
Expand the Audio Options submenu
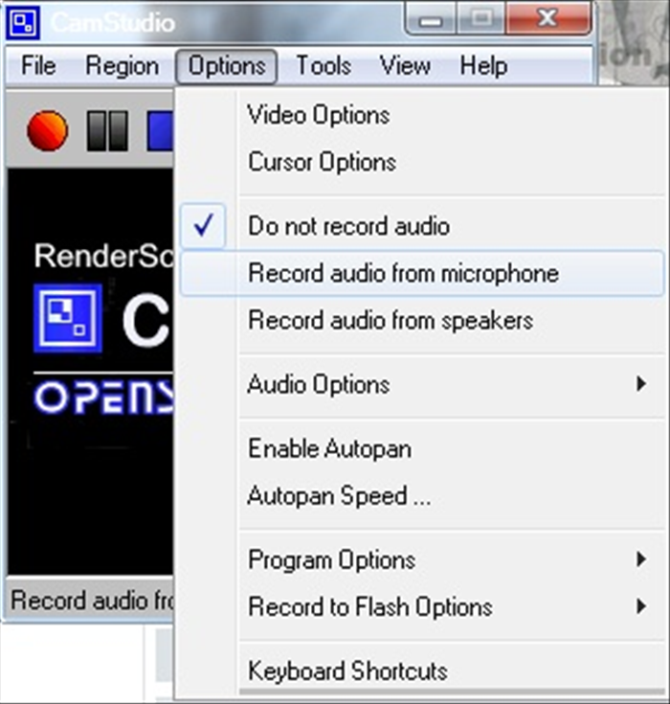(x=422, y=384)
